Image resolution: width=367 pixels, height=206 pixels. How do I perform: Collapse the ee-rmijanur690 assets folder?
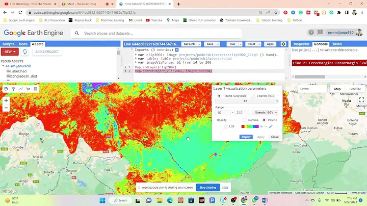tap(3, 66)
